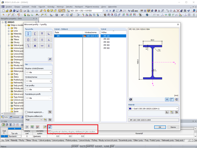Switch to Materiály table tab
This screenshot has width=197, height=148.
14,140
